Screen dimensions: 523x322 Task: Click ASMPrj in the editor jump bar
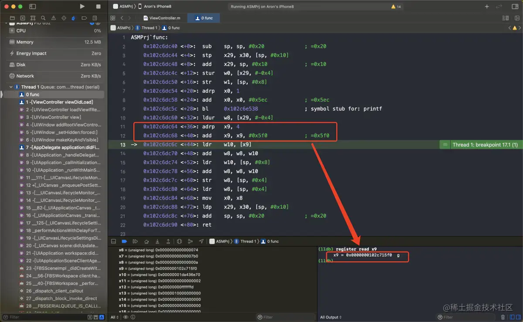(x=120, y=27)
